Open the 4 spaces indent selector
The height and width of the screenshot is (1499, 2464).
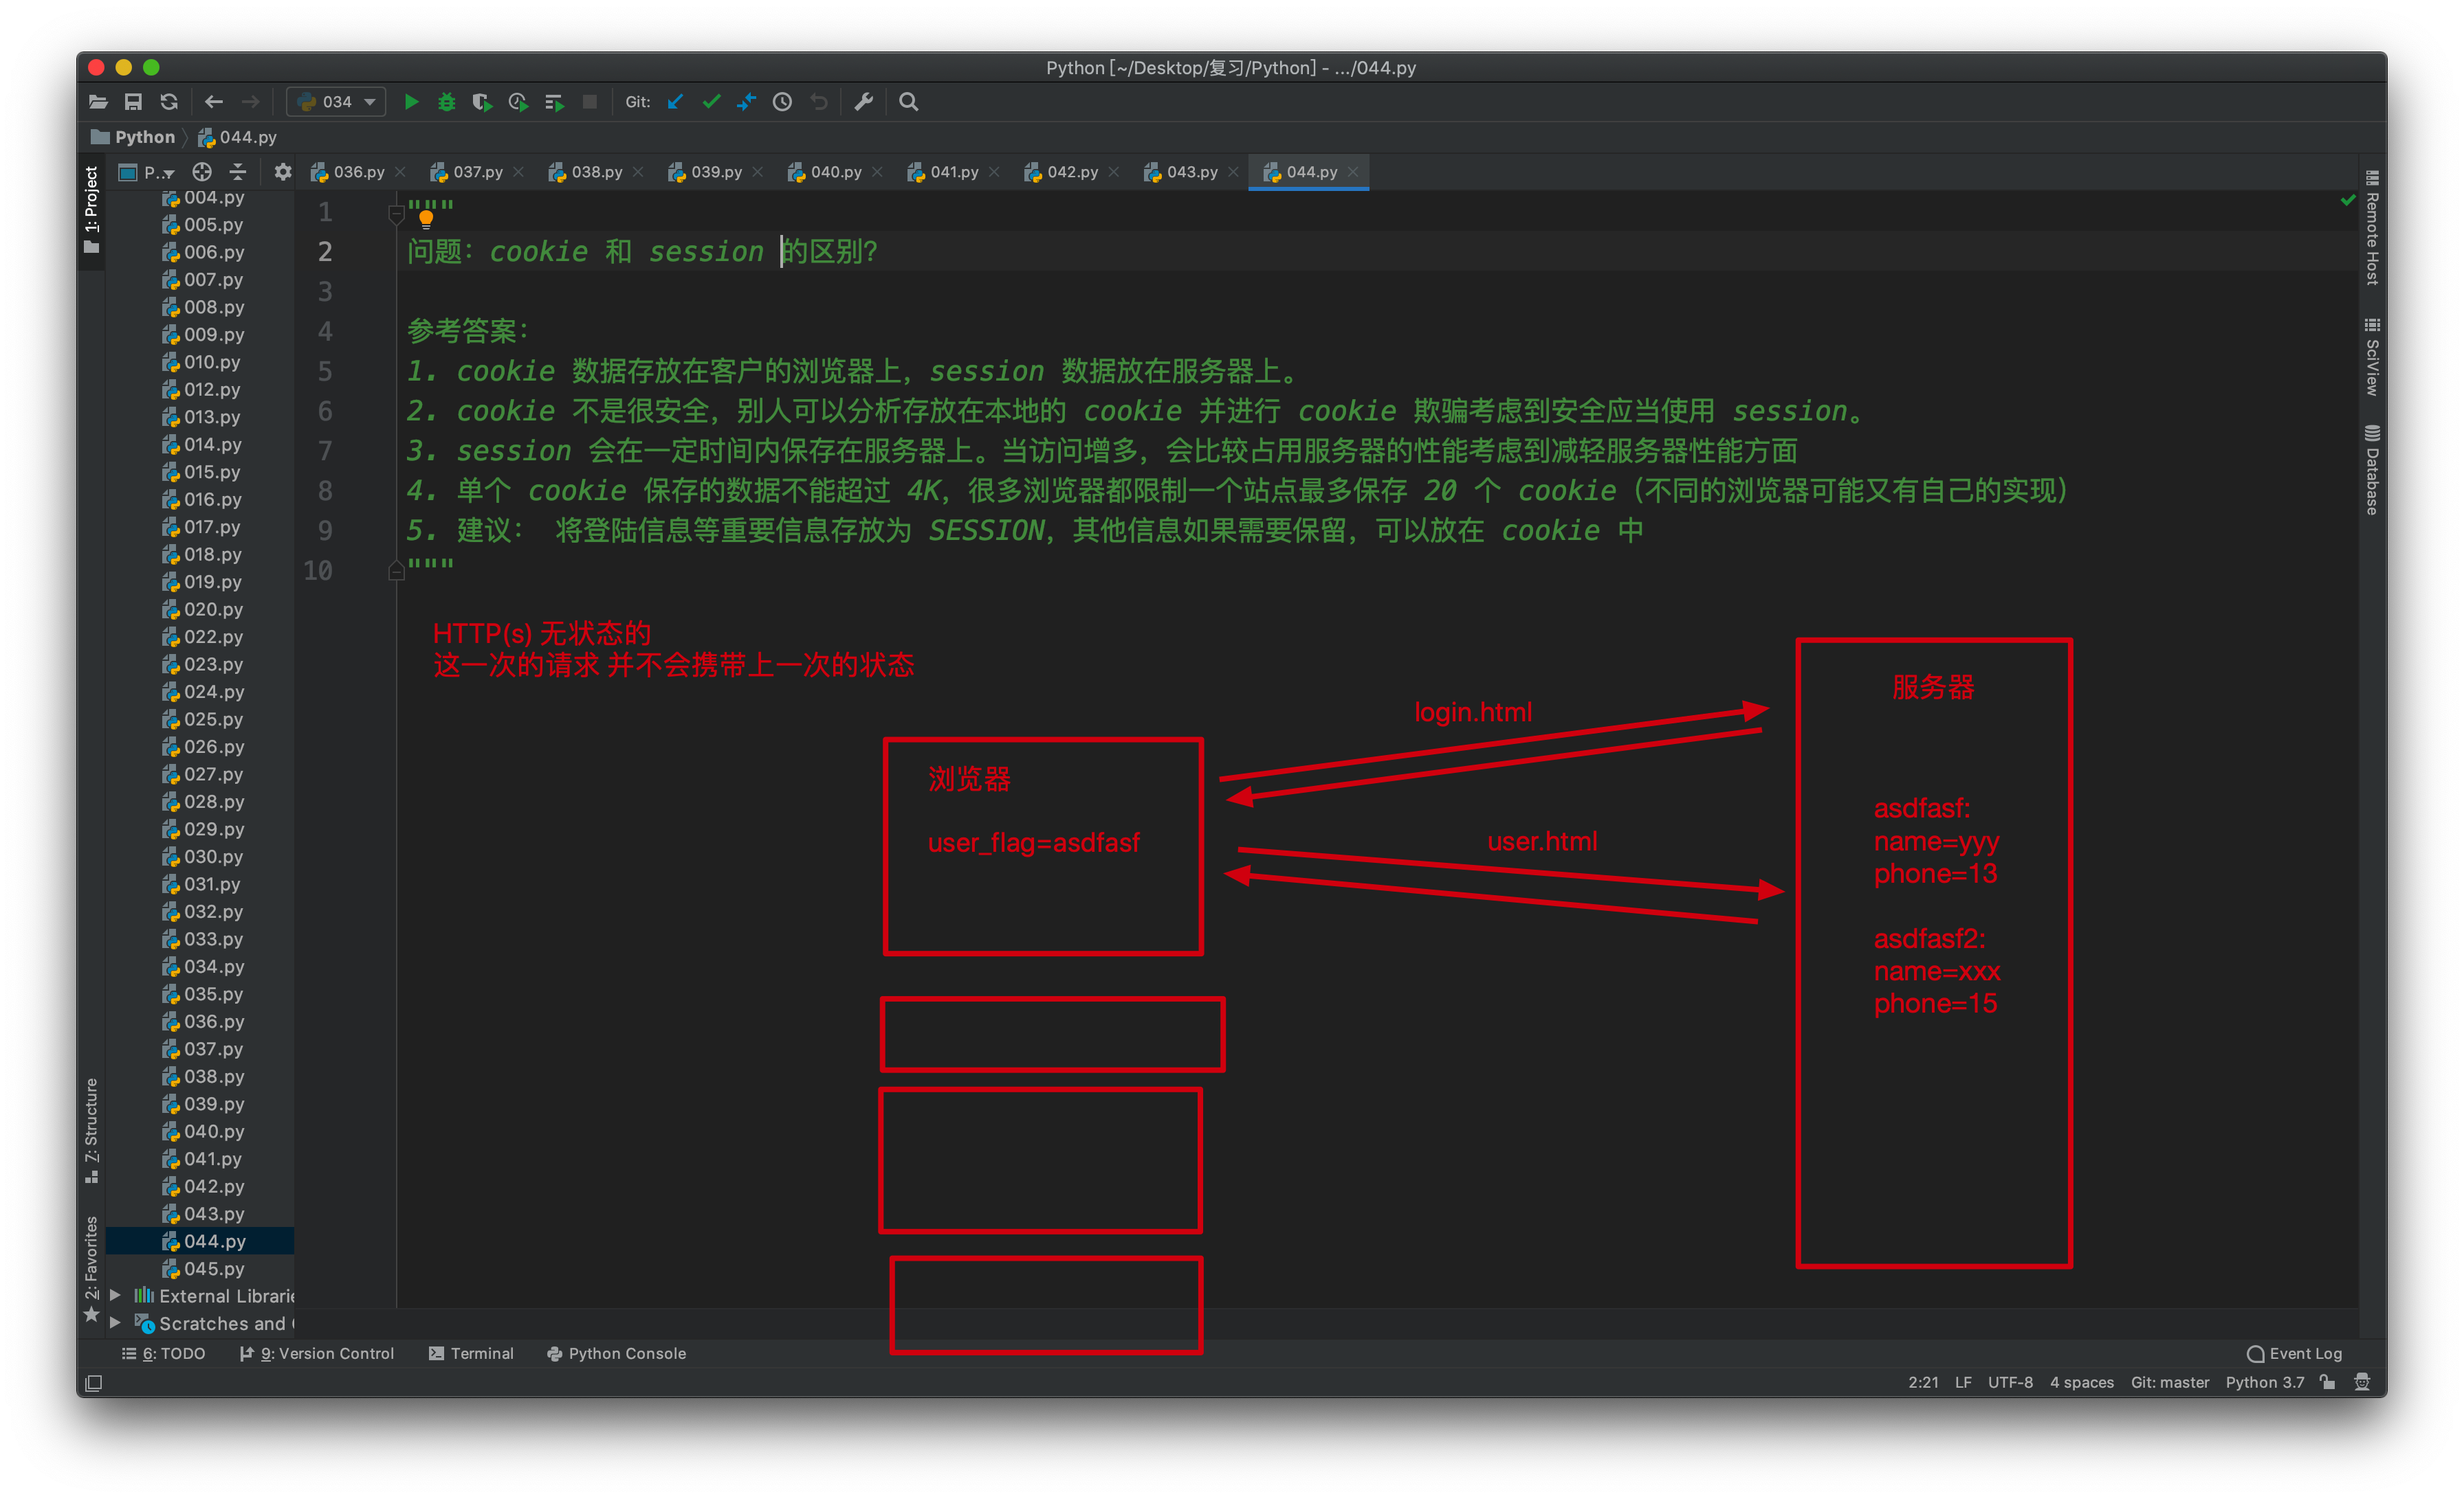tap(2081, 1383)
